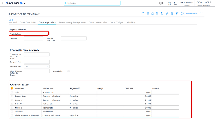Click the Jurisdicción column header

tap(19, 89)
